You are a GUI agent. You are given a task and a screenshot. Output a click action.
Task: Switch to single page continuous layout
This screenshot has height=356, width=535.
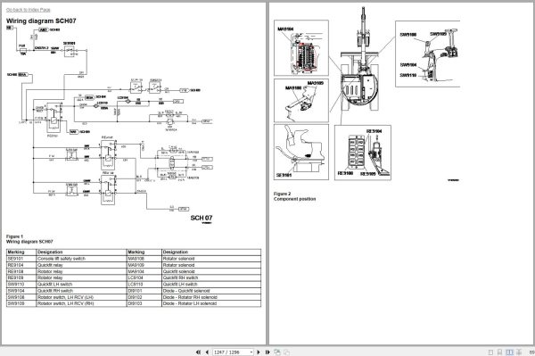[499, 352]
